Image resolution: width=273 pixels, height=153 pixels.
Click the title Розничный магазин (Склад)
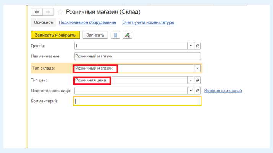[x=103, y=12]
